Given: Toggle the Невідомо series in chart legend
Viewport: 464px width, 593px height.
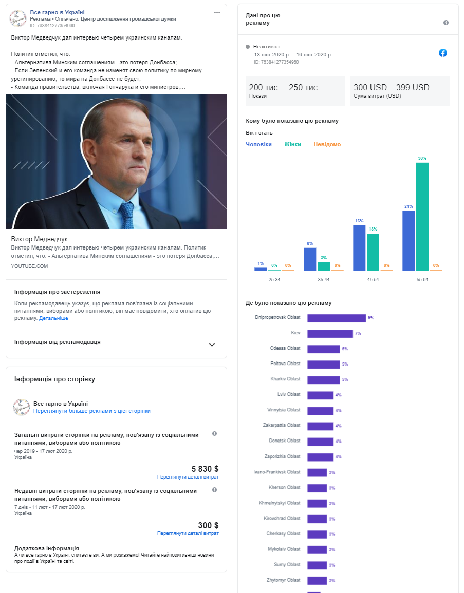Looking at the screenshot, I should click(327, 144).
